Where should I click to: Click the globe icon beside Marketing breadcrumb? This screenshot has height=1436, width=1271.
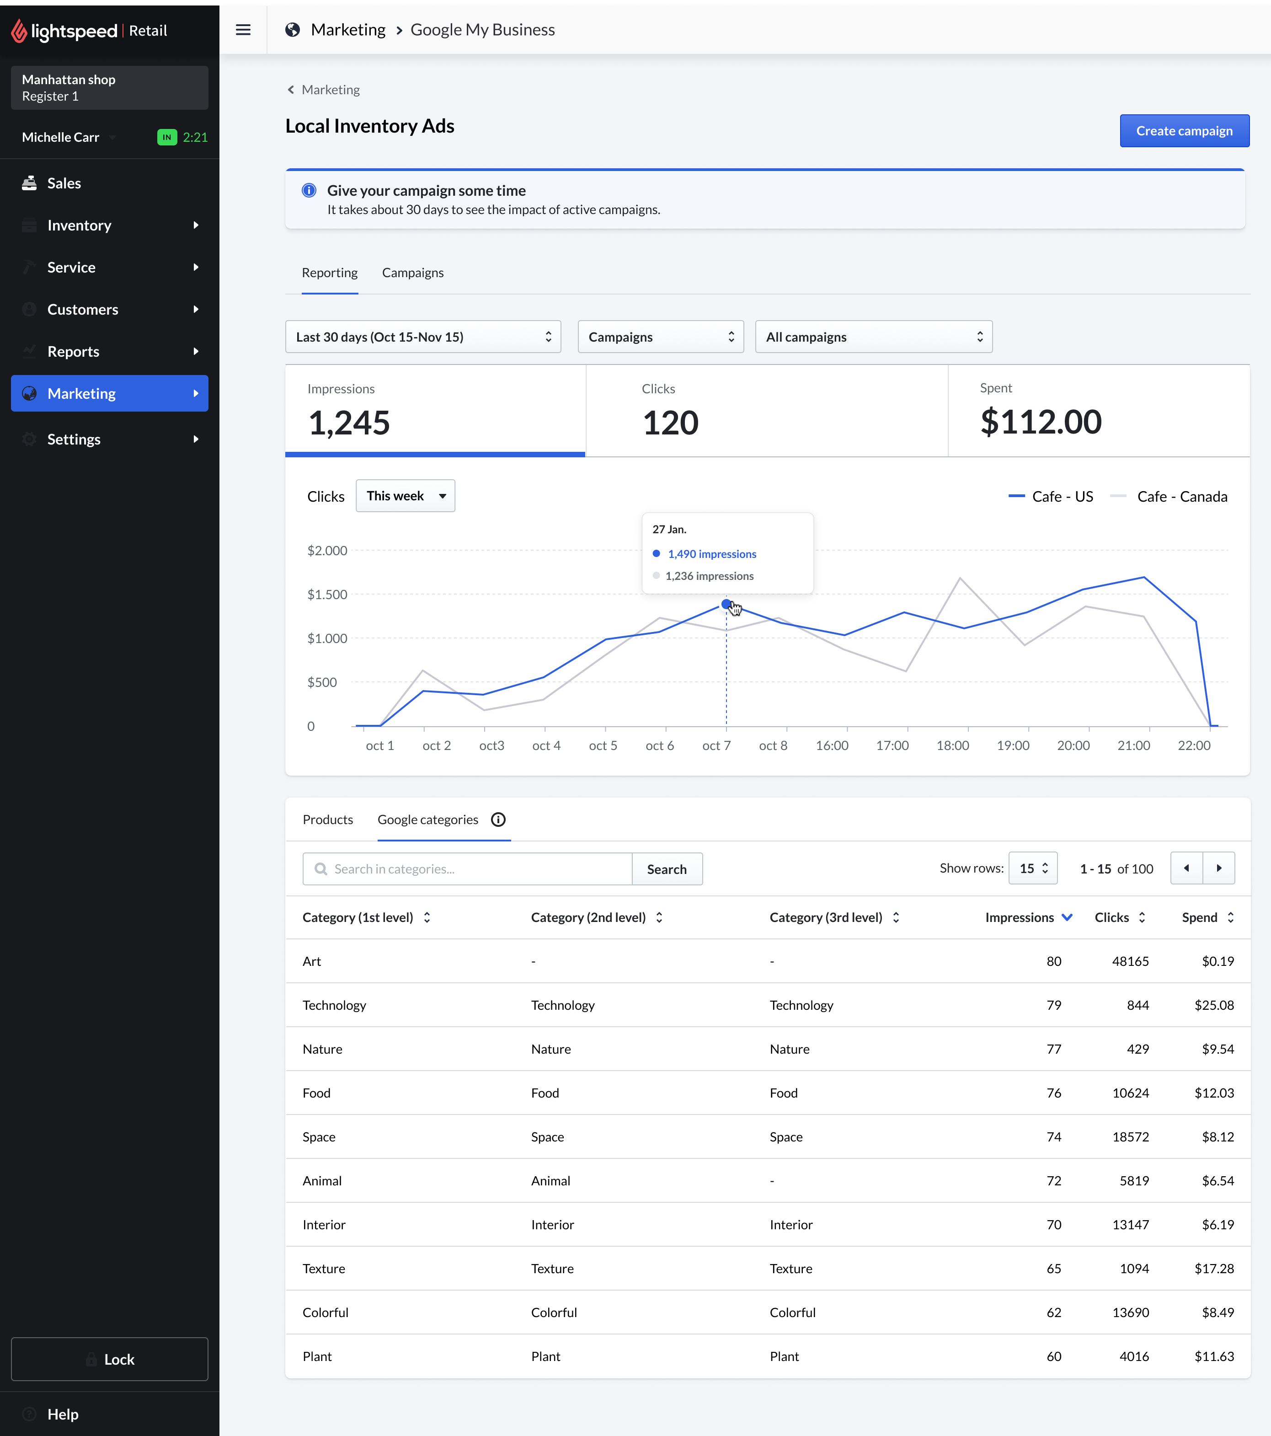(x=293, y=30)
